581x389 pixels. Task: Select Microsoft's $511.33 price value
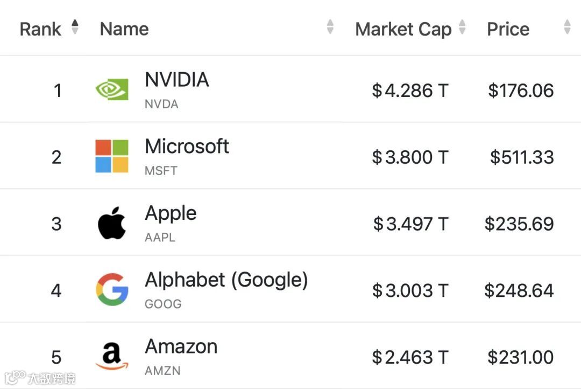(521, 157)
